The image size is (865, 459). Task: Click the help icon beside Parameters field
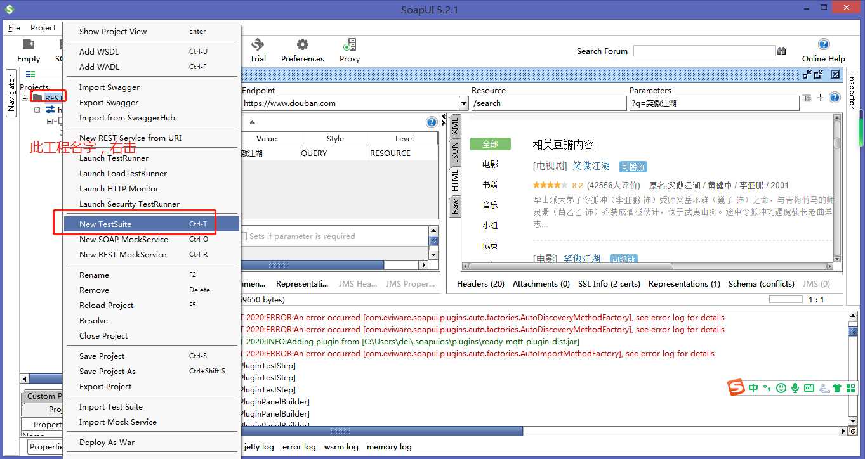click(835, 98)
